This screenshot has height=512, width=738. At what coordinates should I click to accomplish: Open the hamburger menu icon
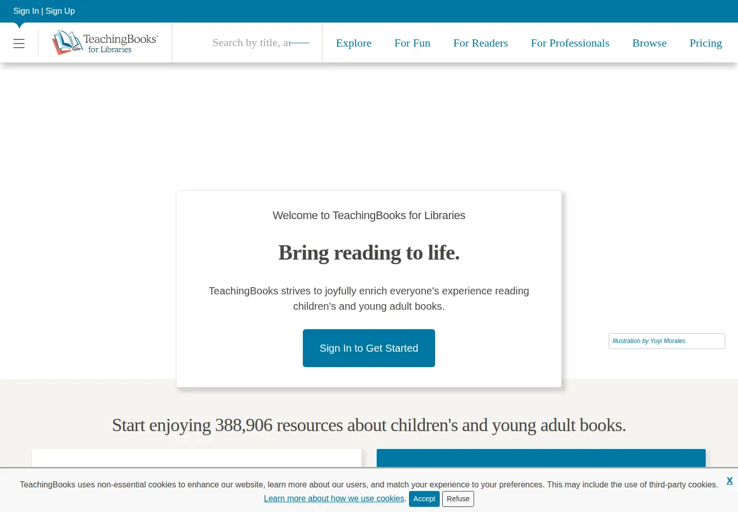pos(19,44)
